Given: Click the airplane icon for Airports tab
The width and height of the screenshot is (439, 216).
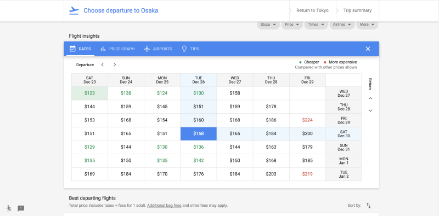Looking at the screenshot, I should tap(147, 49).
